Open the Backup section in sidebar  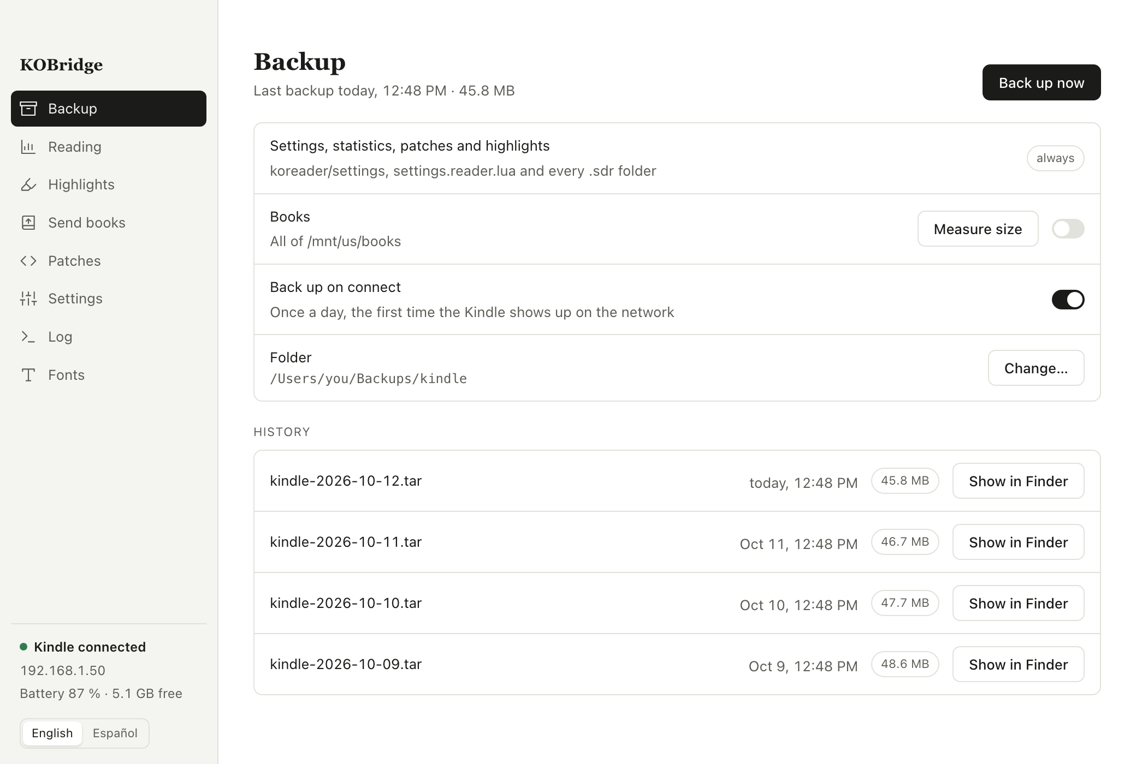tap(109, 109)
